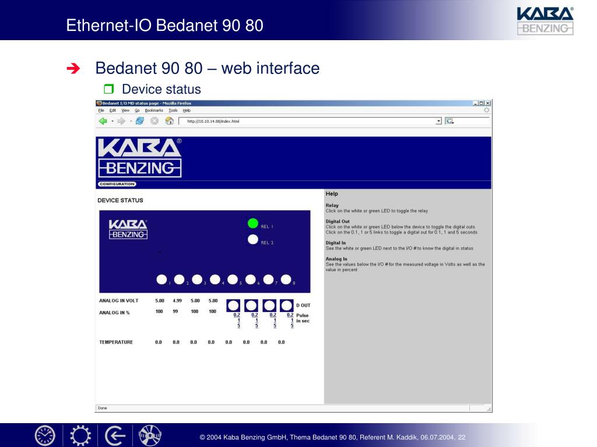597x447 pixels.
Task: Click the 4.99 analog volt value
Action: (177, 301)
